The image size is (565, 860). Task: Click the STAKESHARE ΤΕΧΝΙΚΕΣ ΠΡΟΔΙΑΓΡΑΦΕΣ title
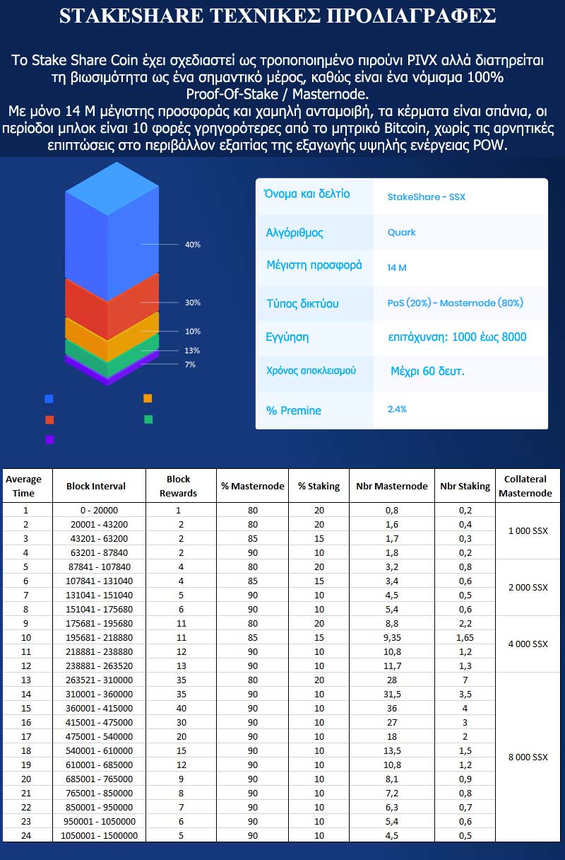(278, 16)
